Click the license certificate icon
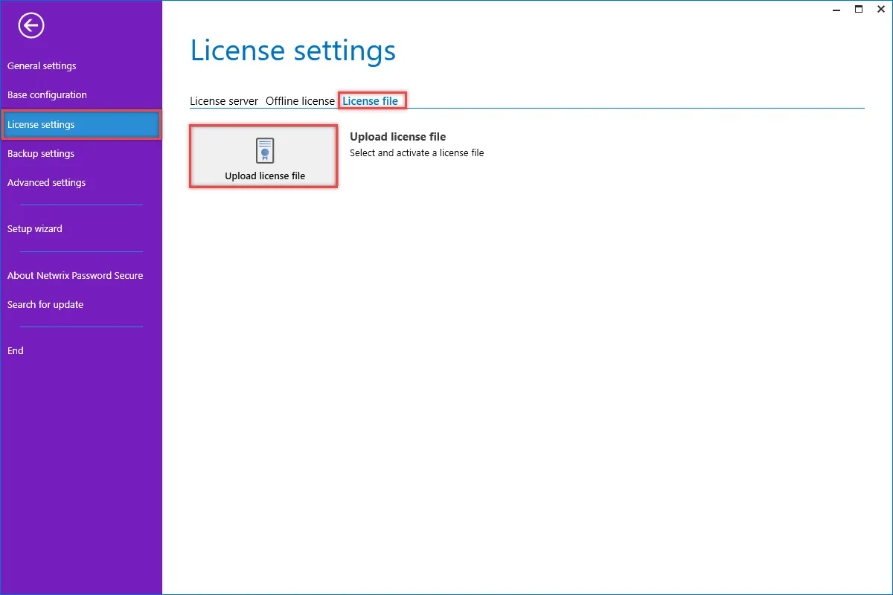The height and width of the screenshot is (595, 893). [264, 151]
